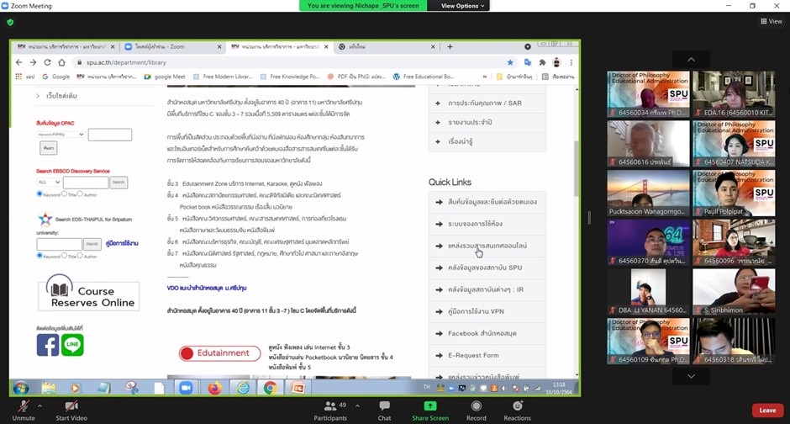The height and width of the screenshot is (424, 790).
Task: Open the Facebook library quick link
Action: click(487, 333)
